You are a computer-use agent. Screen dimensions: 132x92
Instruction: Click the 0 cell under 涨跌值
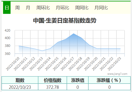pos(78,87)
